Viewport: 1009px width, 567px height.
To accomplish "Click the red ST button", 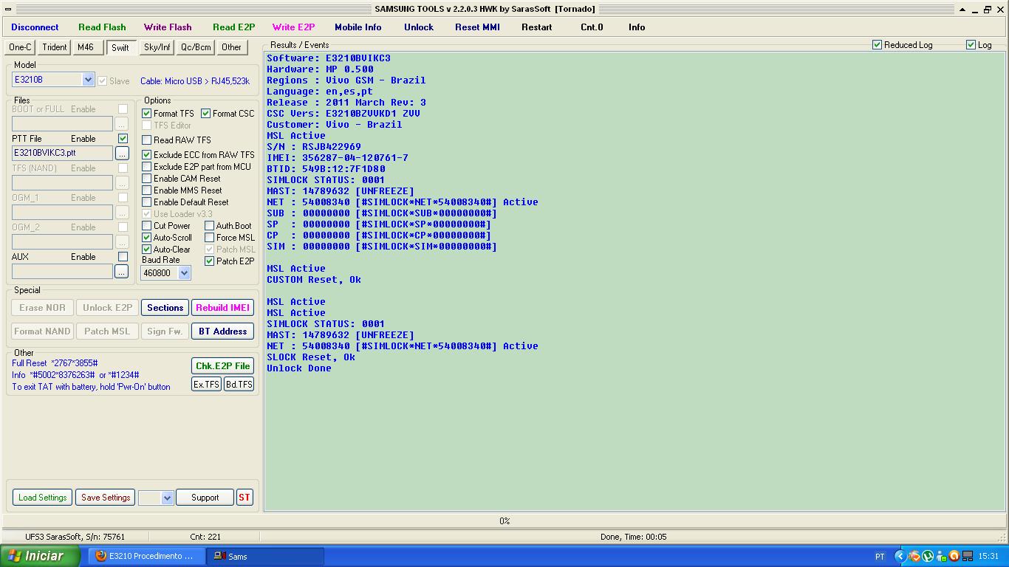I will tap(244, 498).
